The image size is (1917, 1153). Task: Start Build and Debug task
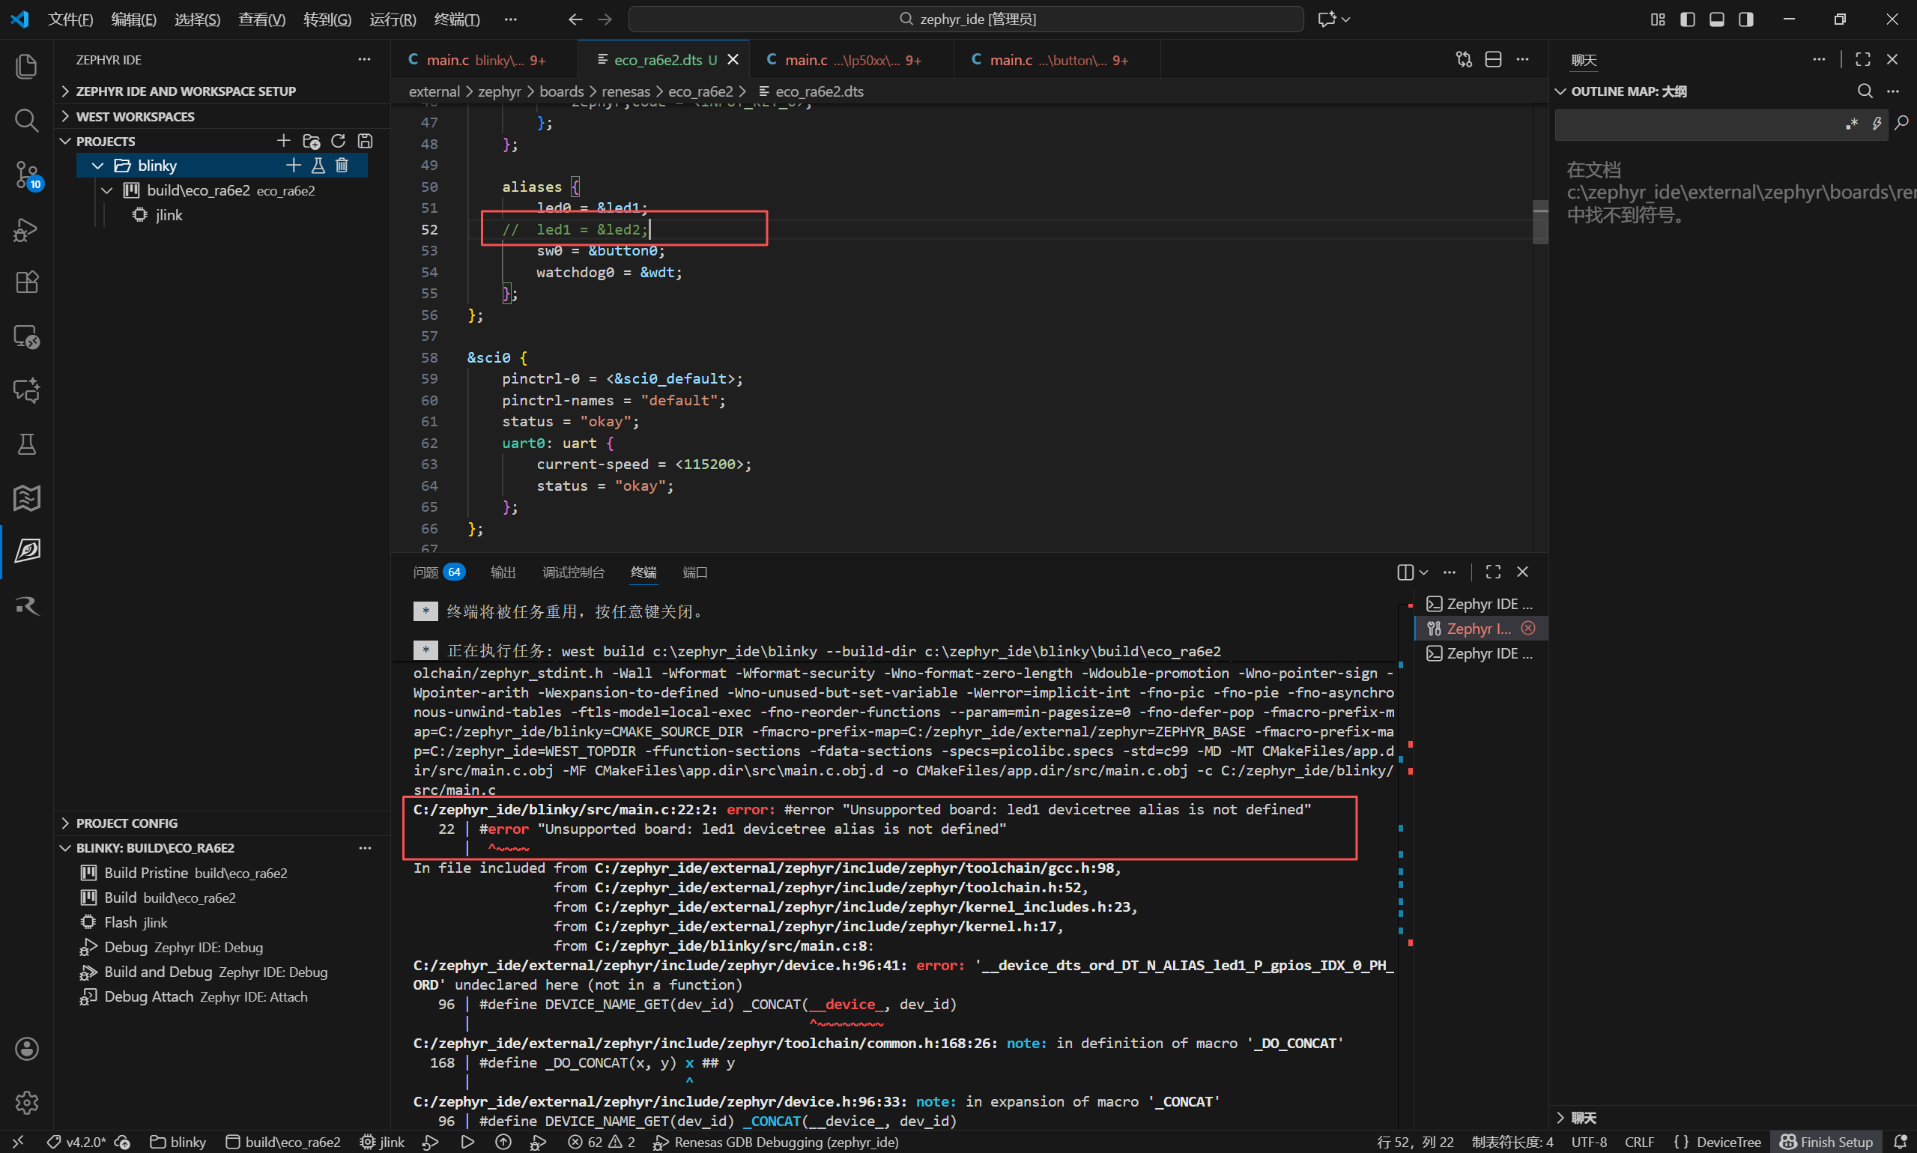coord(216,972)
